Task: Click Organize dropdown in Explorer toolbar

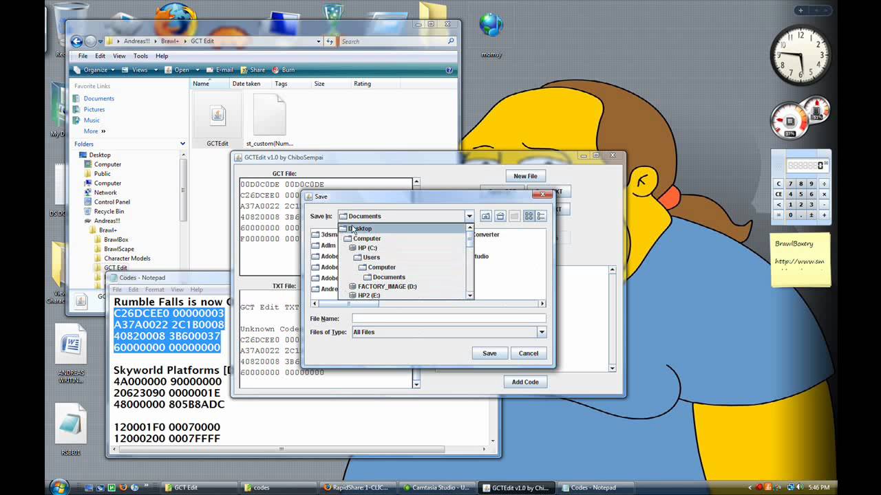Action: click(x=94, y=70)
